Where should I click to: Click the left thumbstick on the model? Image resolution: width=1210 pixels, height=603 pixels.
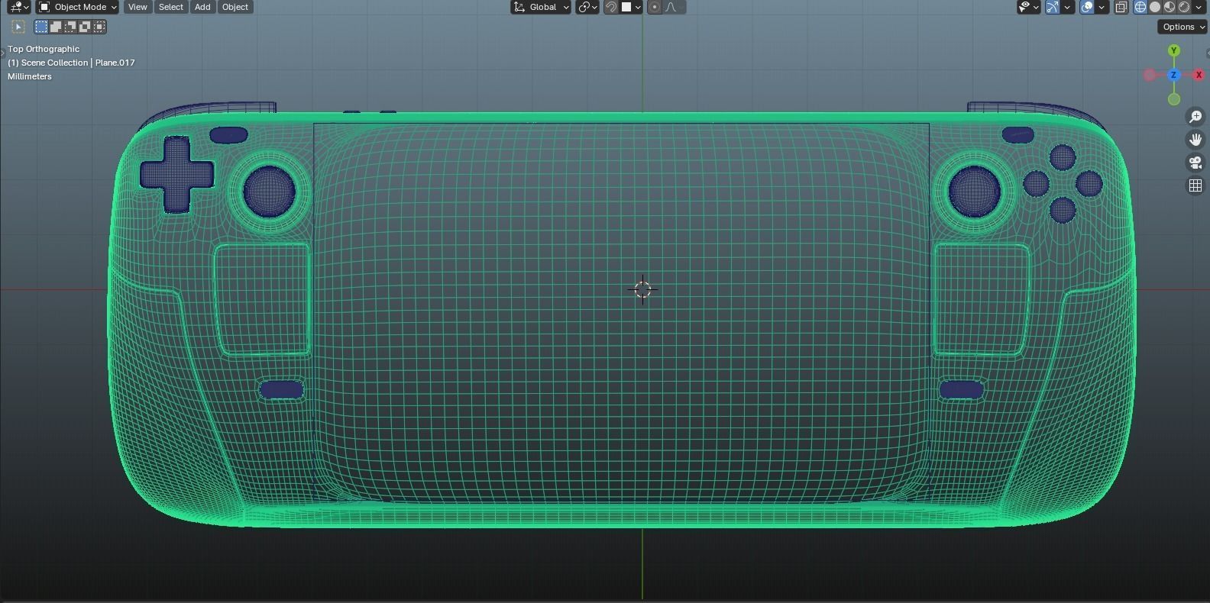coord(270,191)
